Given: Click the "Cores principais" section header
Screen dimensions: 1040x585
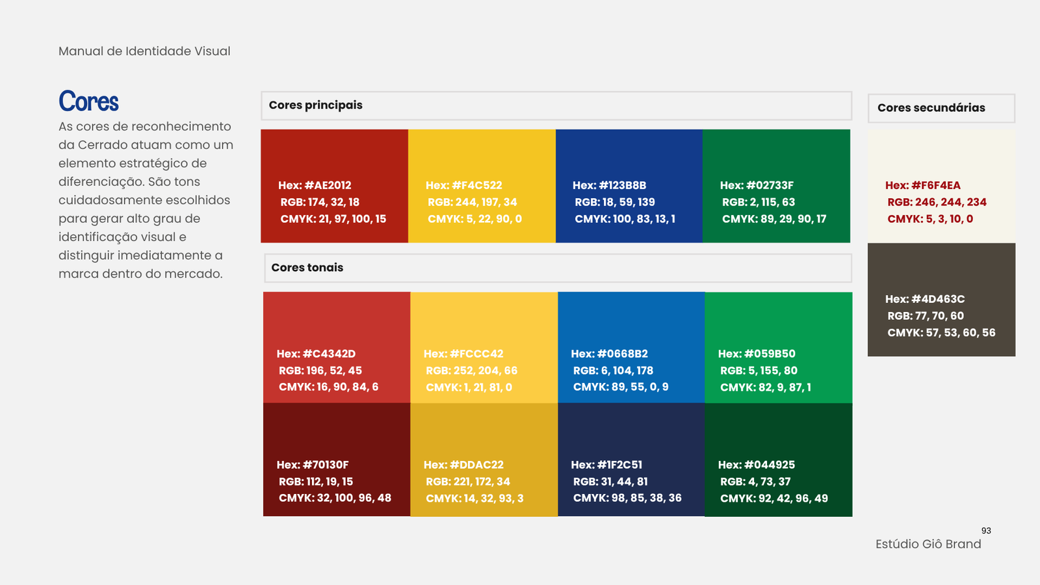Looking at the screenshot, I should 556,106.
